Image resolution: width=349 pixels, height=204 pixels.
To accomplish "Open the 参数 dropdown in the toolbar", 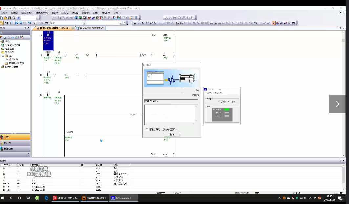I will click(84, 23).
